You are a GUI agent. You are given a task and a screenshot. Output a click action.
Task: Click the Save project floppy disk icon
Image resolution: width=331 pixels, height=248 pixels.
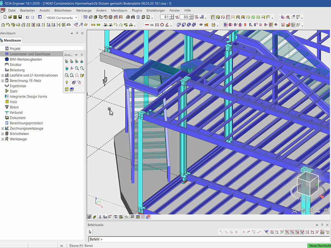click(20, 17)
